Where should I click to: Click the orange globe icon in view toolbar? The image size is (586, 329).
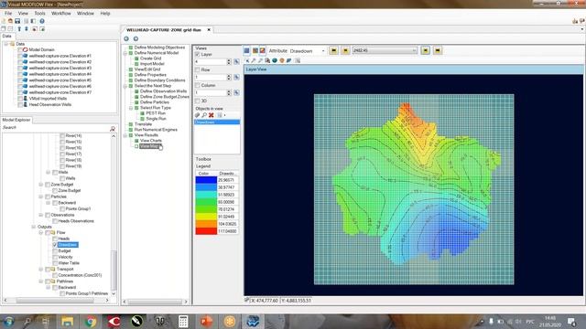(282, 60)
